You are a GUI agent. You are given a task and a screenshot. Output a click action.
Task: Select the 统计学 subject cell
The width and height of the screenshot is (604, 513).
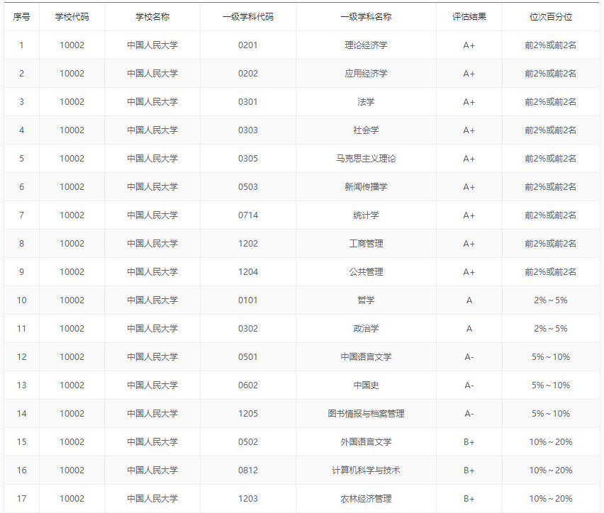(x=366, y=215)
